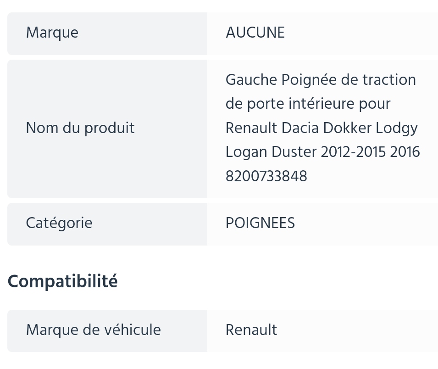Click the part number 8200733848

[x=266, y=176]
